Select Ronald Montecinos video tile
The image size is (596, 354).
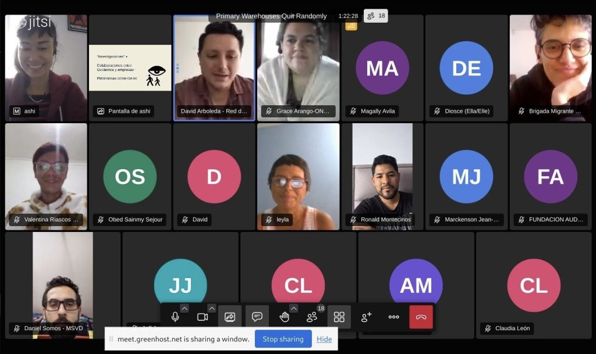(x=382, y=176)
